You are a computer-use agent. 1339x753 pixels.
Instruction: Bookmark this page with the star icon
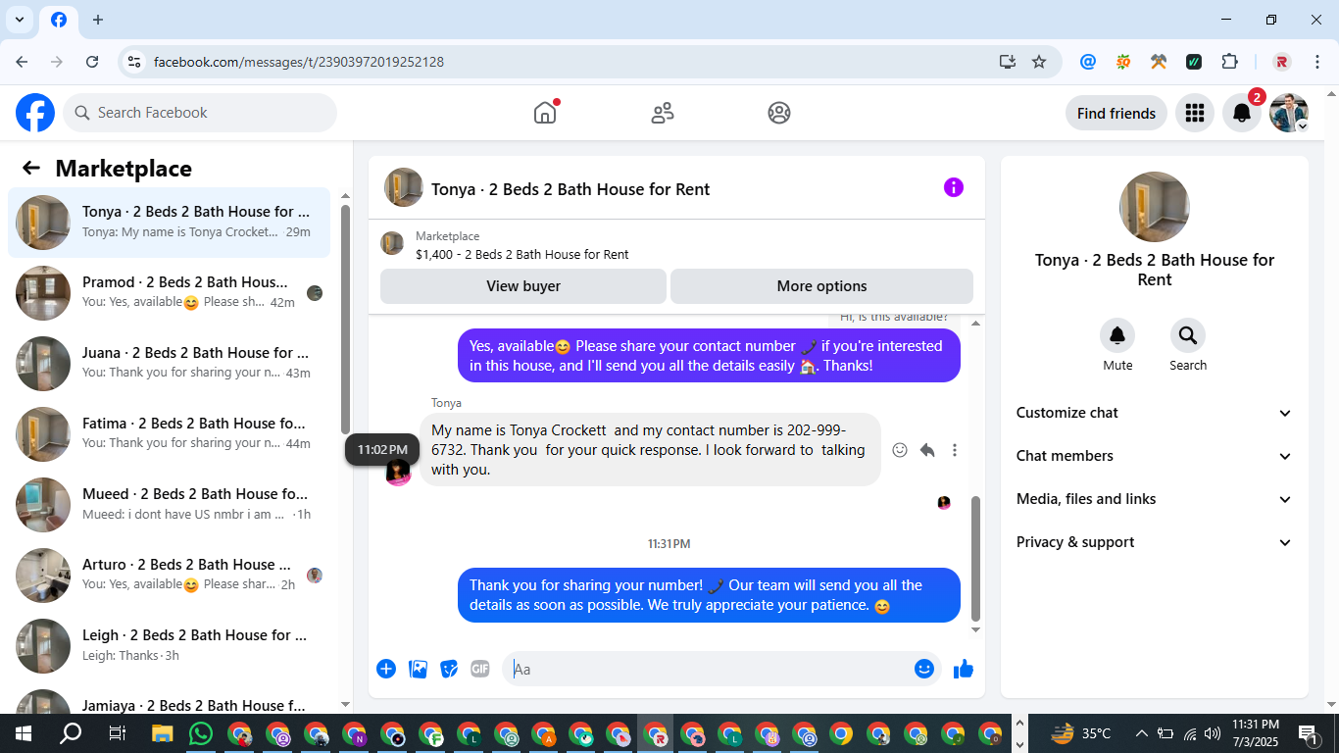(x=1039, y=62)
